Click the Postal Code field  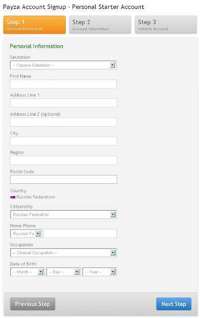(64, 179)
